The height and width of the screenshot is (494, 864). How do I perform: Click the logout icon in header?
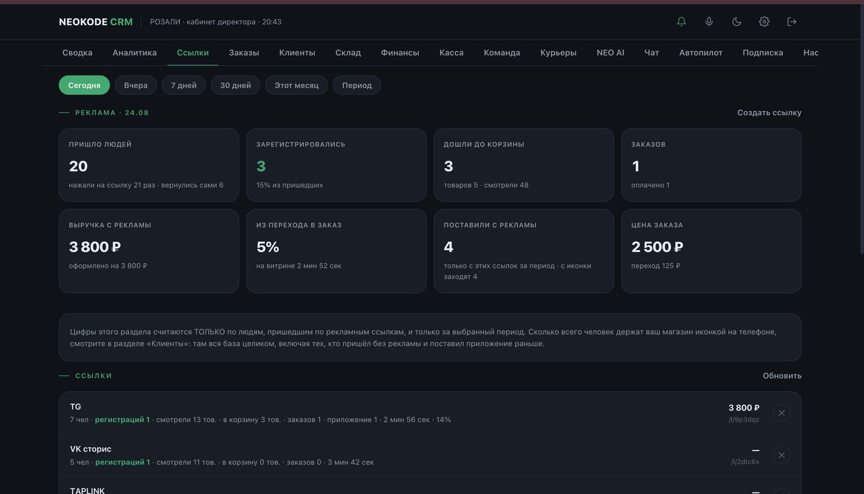point(792,22)
